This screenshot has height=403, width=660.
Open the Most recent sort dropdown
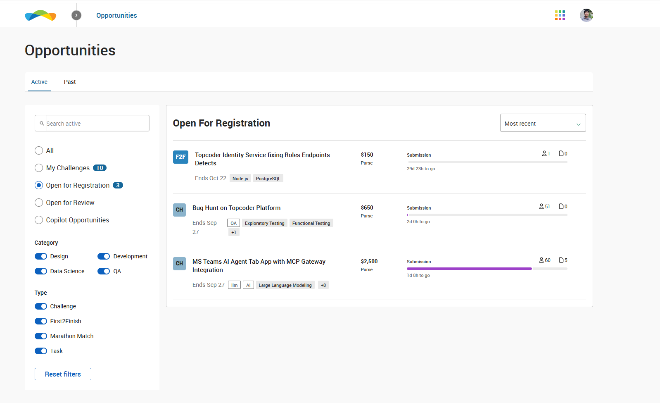(542, 123)
